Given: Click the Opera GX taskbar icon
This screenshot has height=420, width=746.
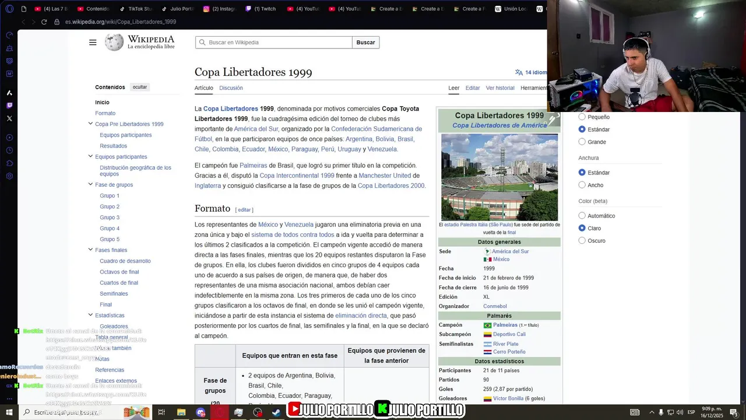Looking at the screenshot, I should tap(220, 412).
